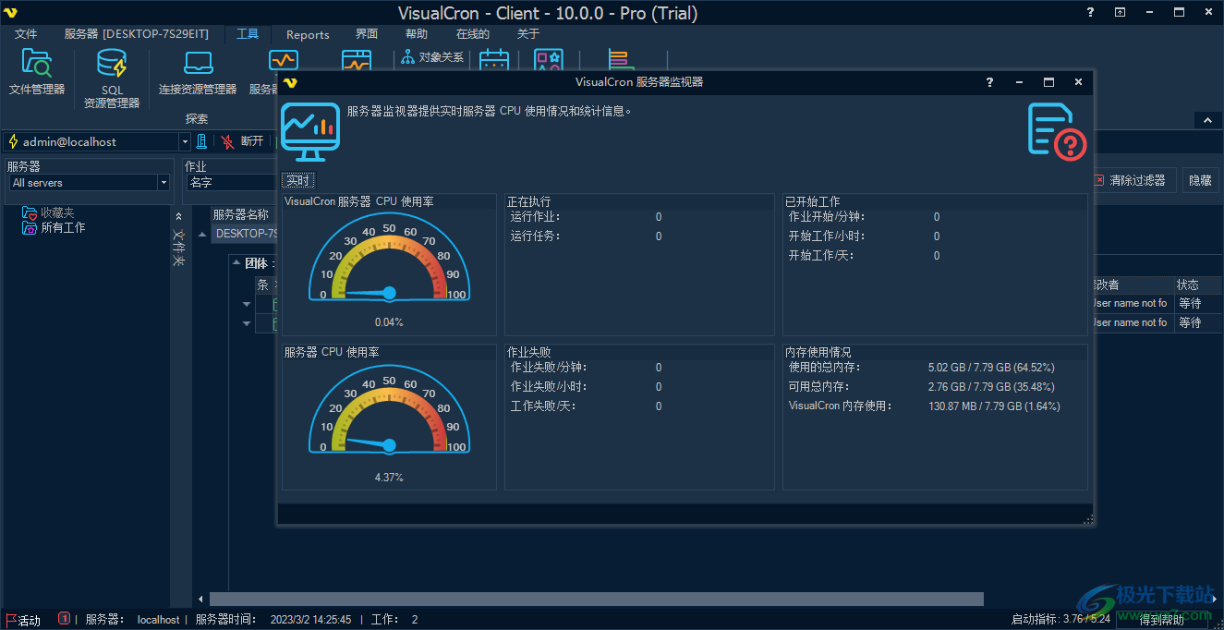The width and height of the screenshot is (1224, 630).
Task: Click the horizontal scrollbar left arrow
Action: [201, 600]
